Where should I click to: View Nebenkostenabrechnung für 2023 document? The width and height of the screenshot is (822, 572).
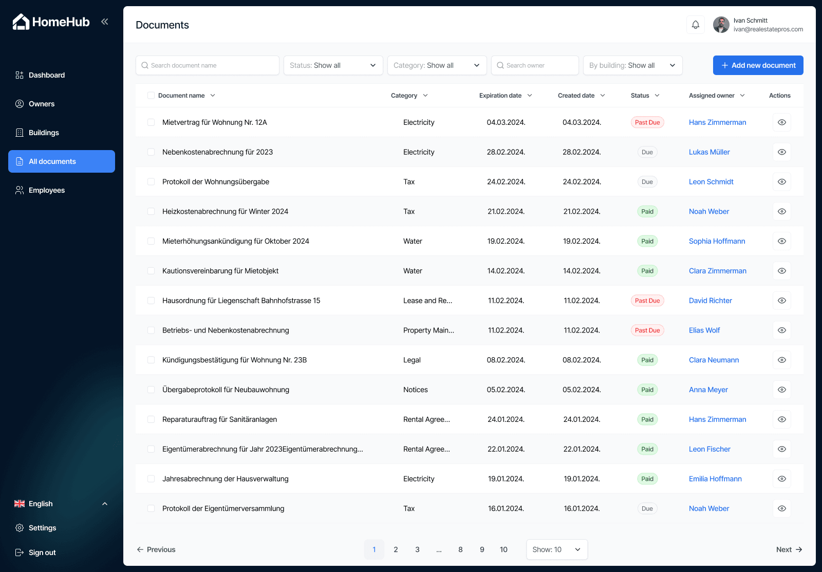[x=782, y=152]
